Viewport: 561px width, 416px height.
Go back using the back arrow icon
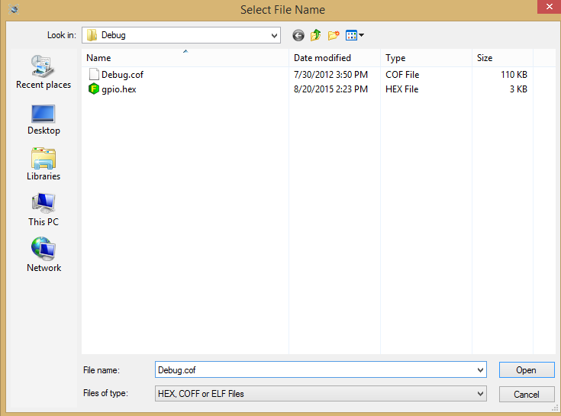[298, 35]
